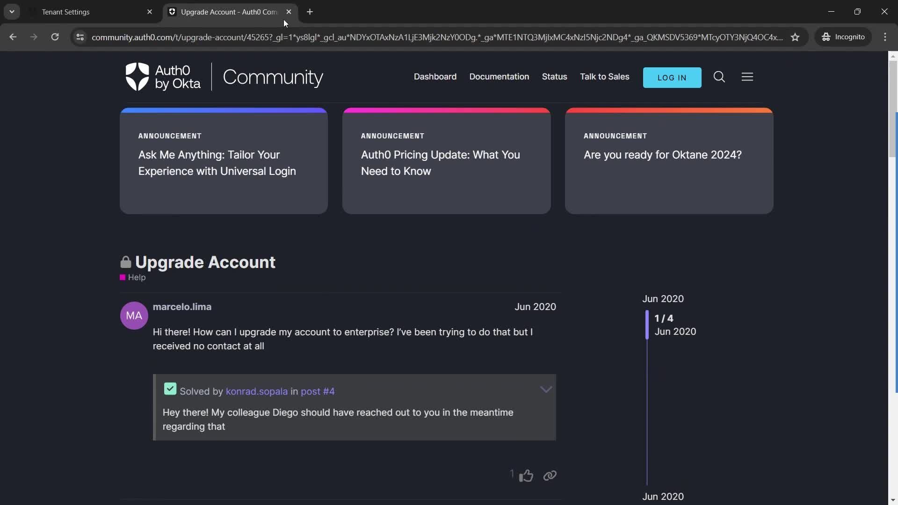Minimize the browser window
Image resolution: width=898 pixels, height=505 pixels.
pos(831,12)
